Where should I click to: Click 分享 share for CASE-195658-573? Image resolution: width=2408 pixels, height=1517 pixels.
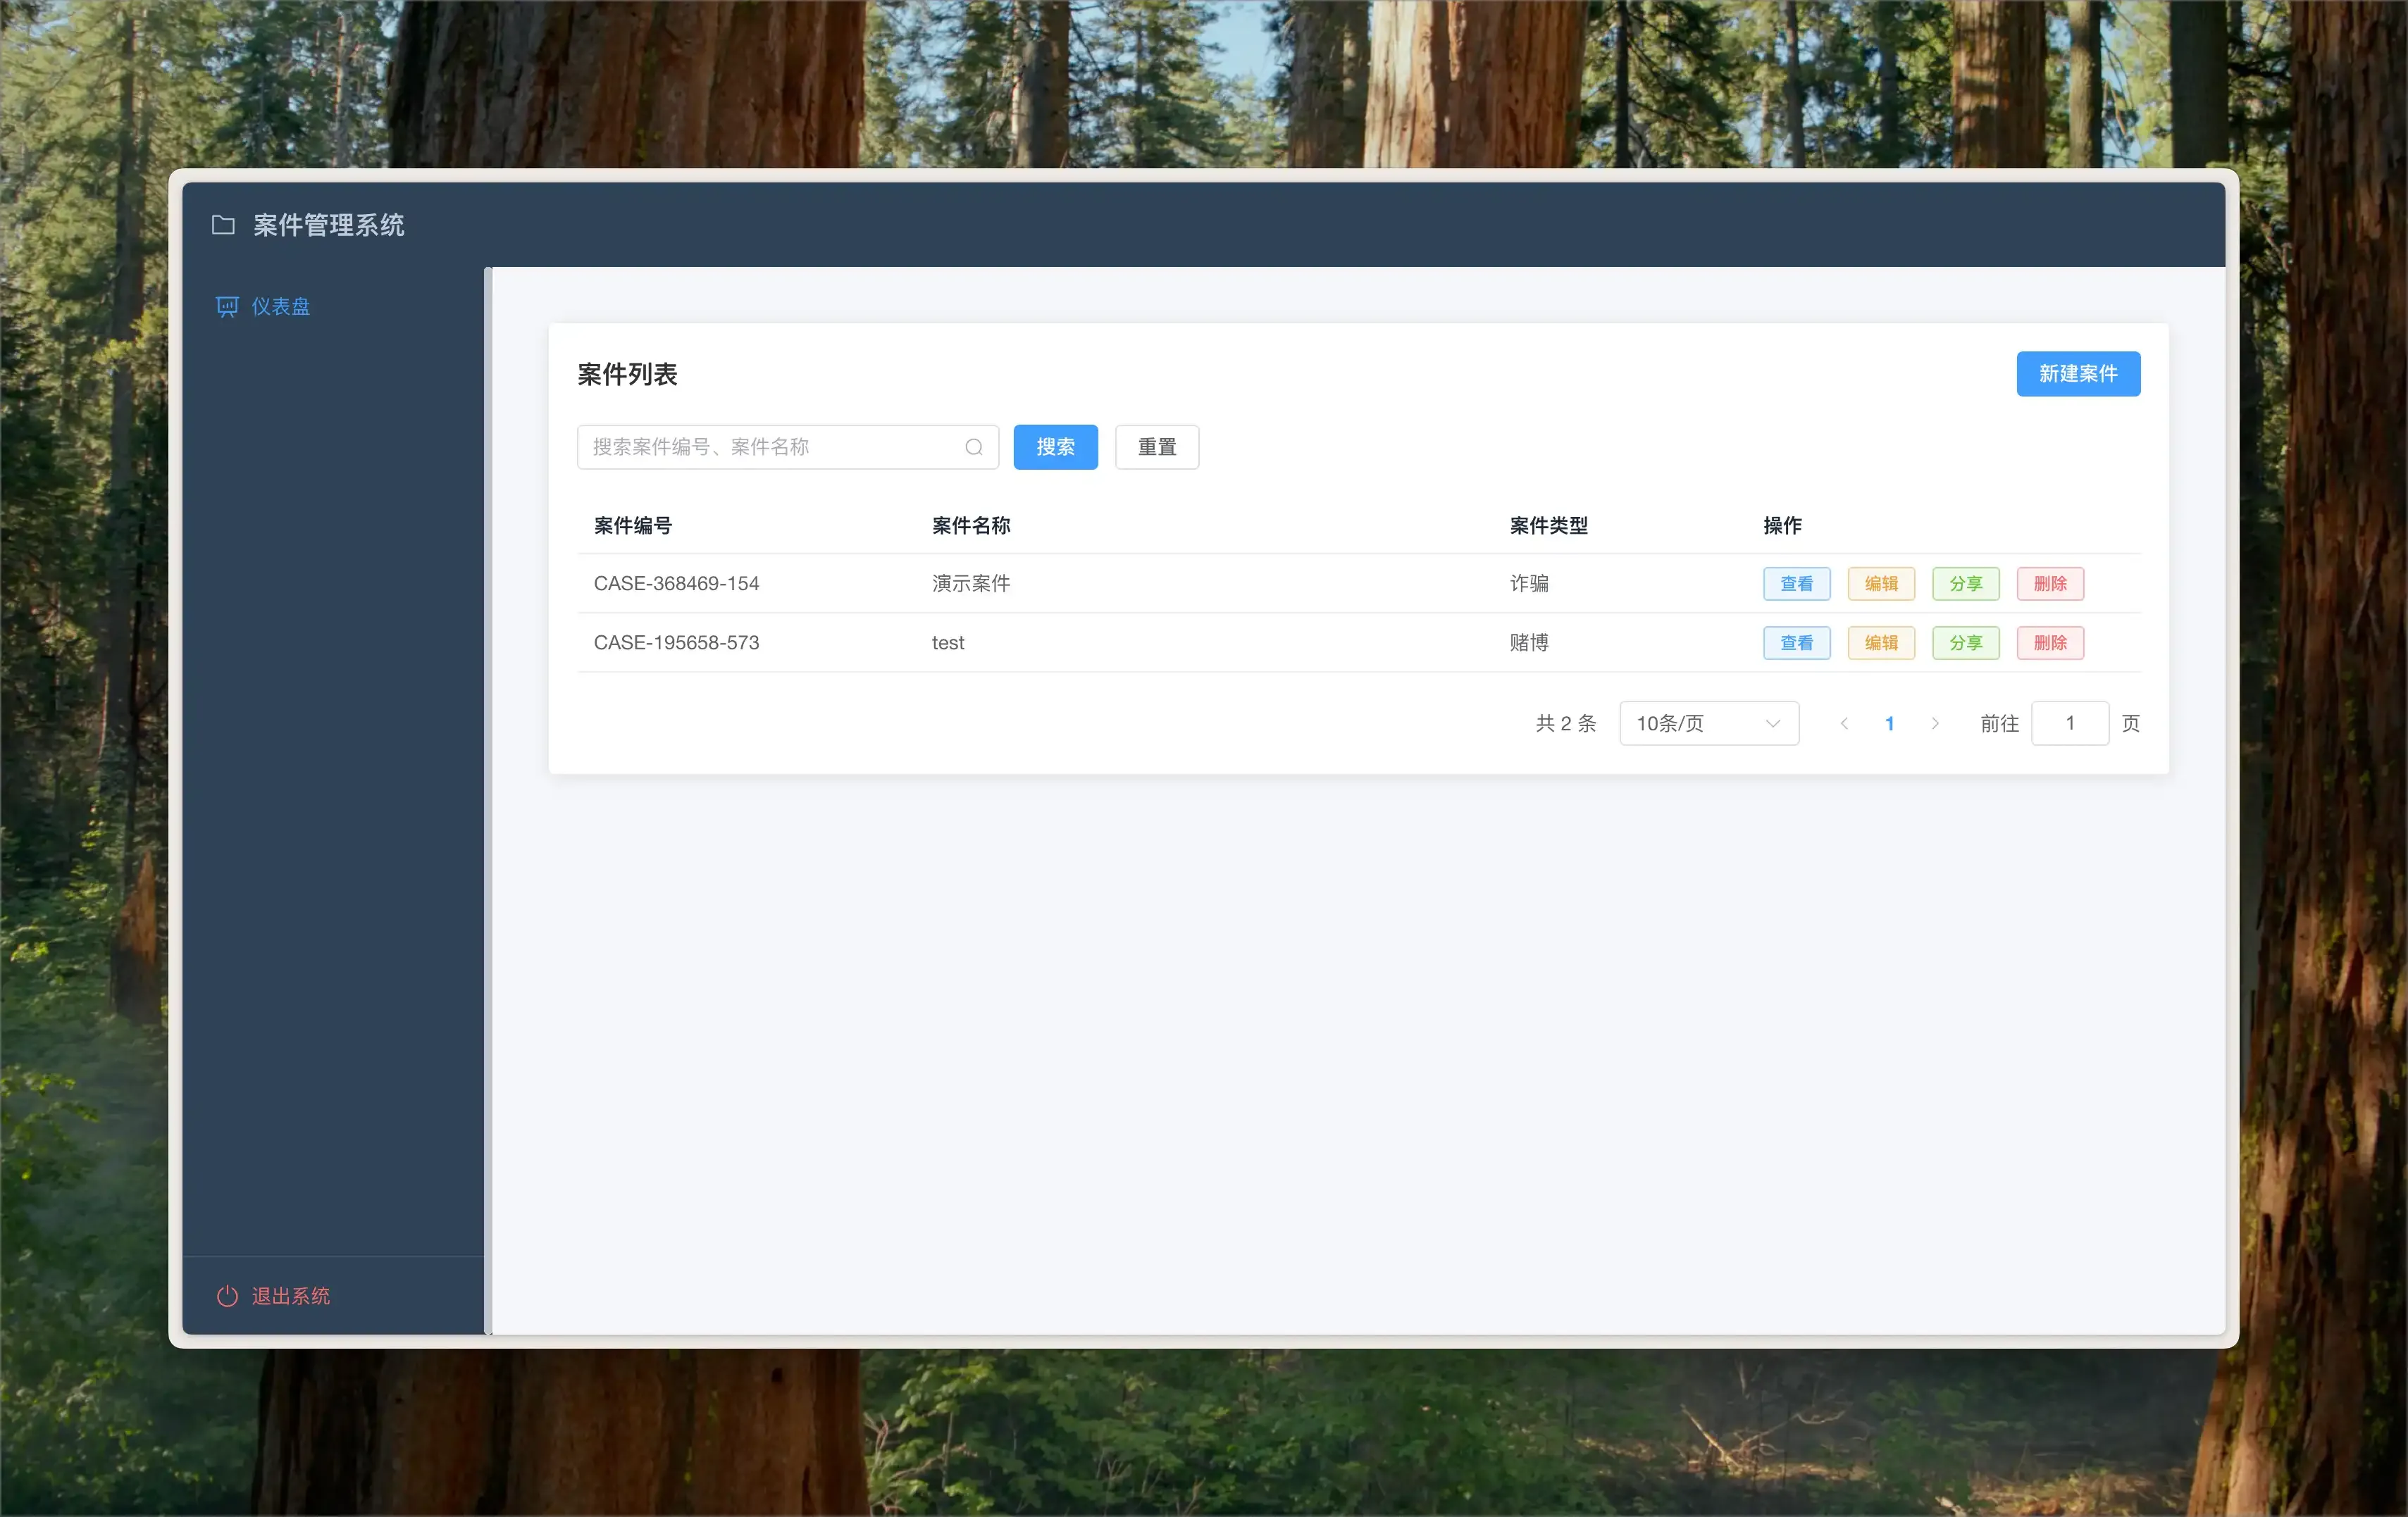pos(1965,642)
